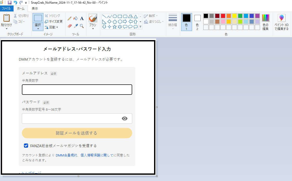Viewport: 292px width, 181px height.
Task: Choose the Pentagon shape
Action: coord(115,21)
